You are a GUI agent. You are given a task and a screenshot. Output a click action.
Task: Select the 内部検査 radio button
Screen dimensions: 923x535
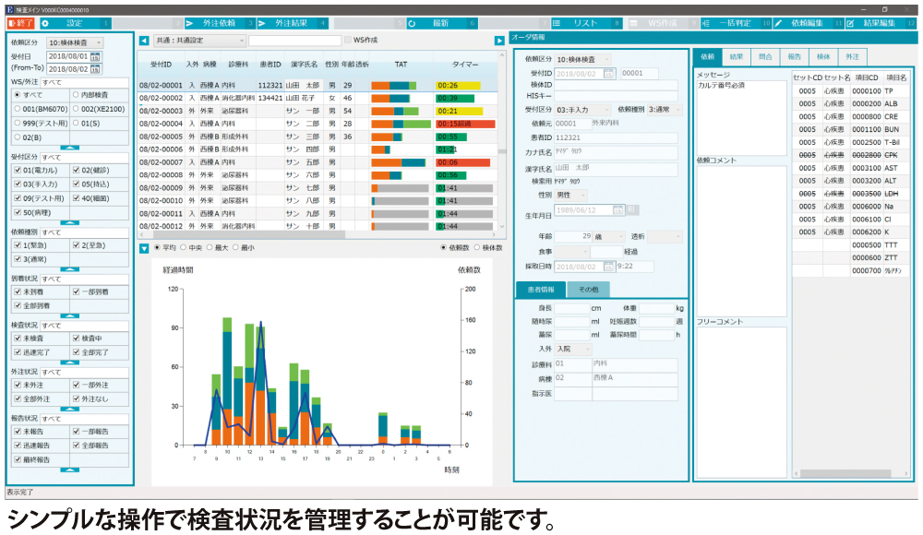pos(75,95)
